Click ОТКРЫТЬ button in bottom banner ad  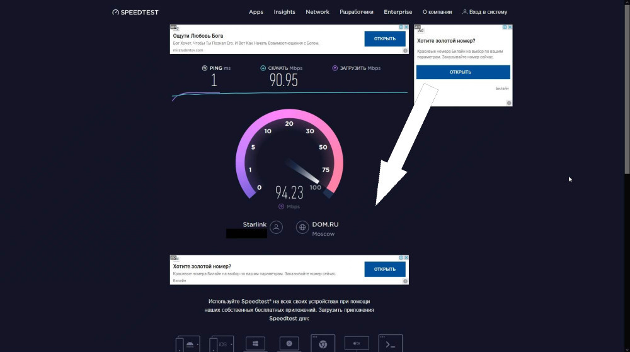click(385, 270)
